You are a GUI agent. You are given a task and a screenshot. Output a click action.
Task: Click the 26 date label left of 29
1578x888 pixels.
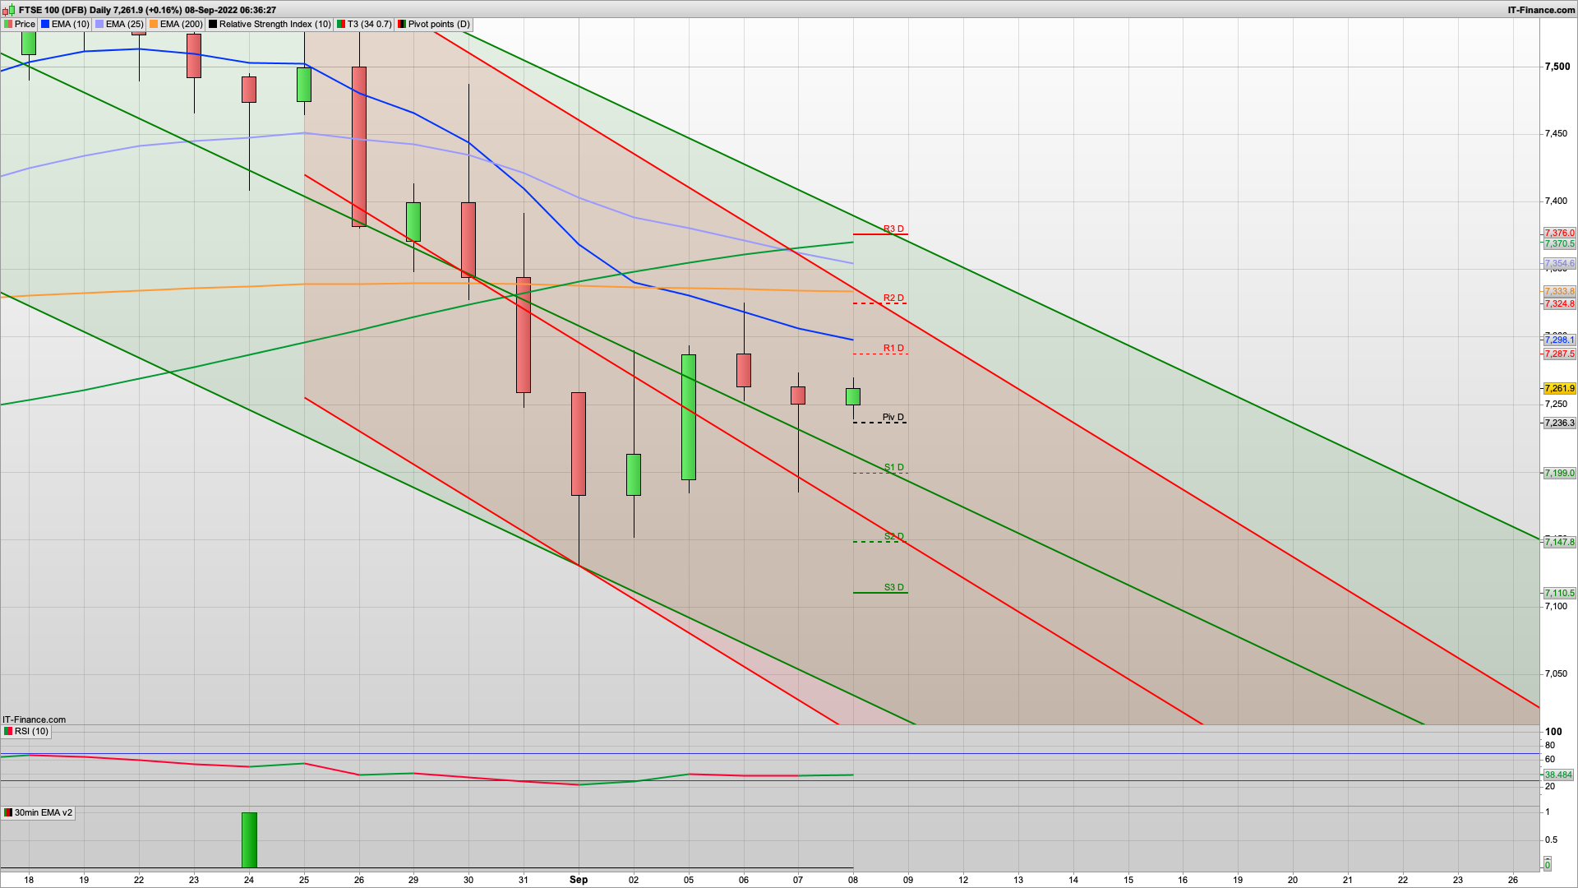pyautogui.click(x=359, y=880)
